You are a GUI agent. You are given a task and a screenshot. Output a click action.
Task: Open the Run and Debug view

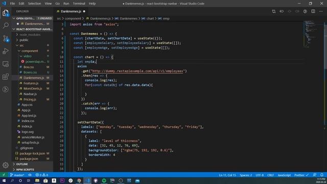pyautogui.click(x=6, y=51)
